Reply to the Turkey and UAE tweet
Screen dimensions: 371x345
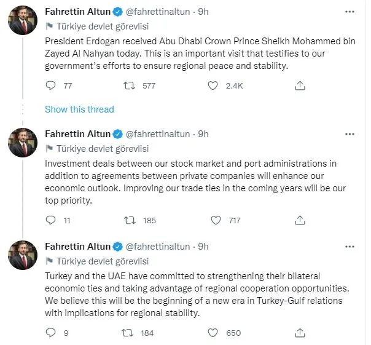click(50, 333)
